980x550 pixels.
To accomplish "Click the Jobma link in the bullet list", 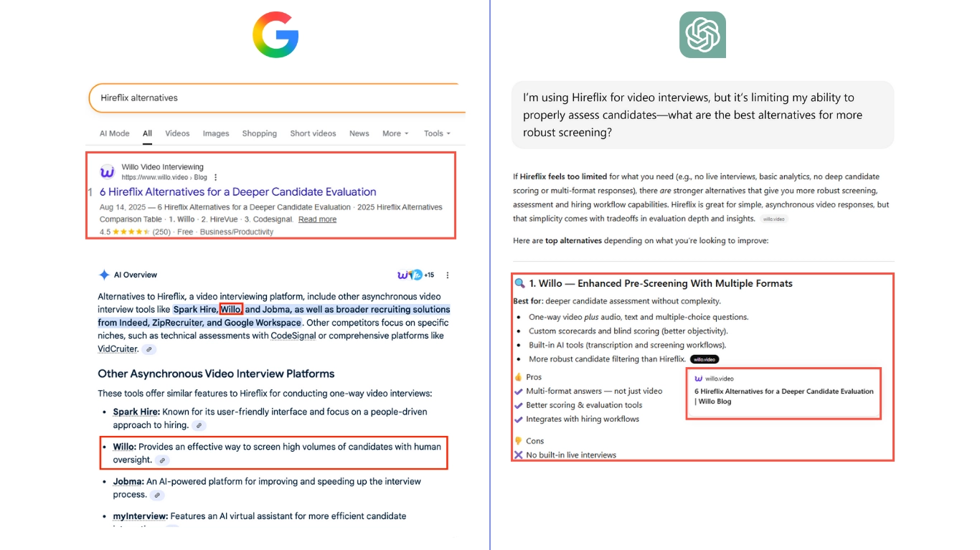I will point(128,481).
